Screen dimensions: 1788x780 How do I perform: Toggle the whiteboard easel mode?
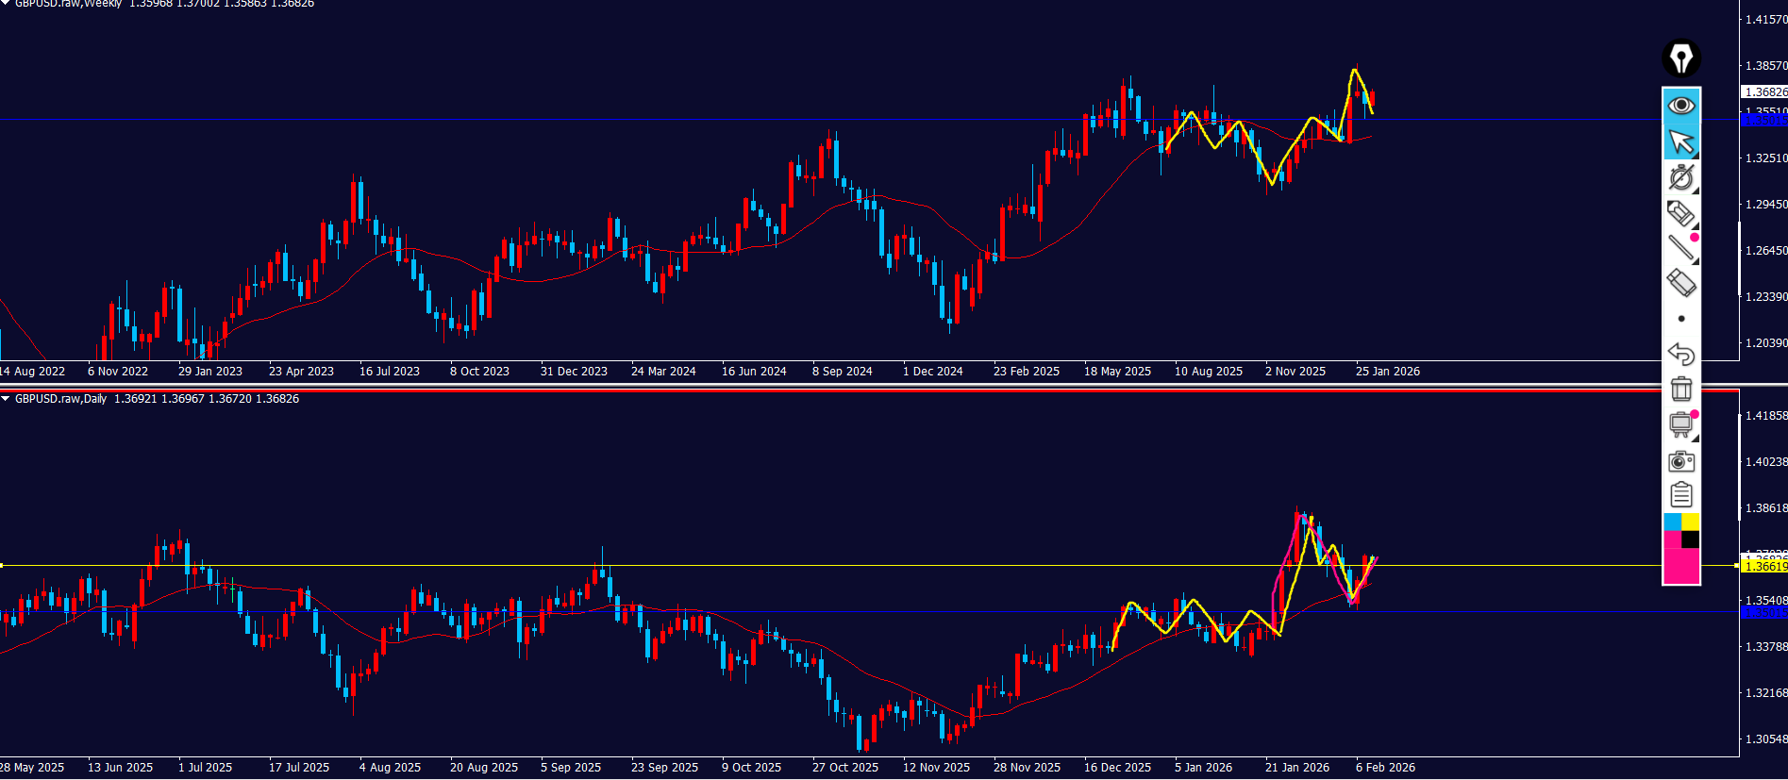1680,424
